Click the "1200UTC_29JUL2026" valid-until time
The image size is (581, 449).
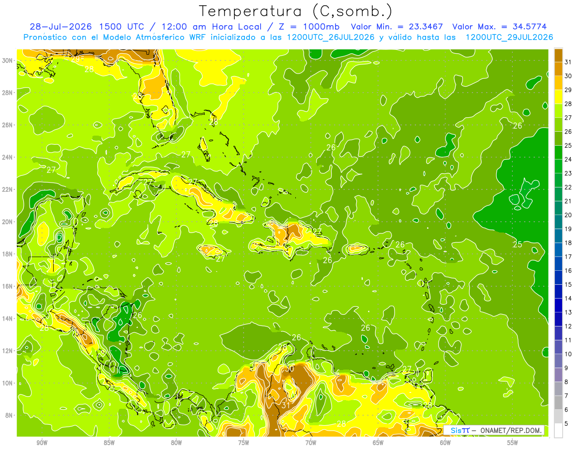[x=509, y=37]
